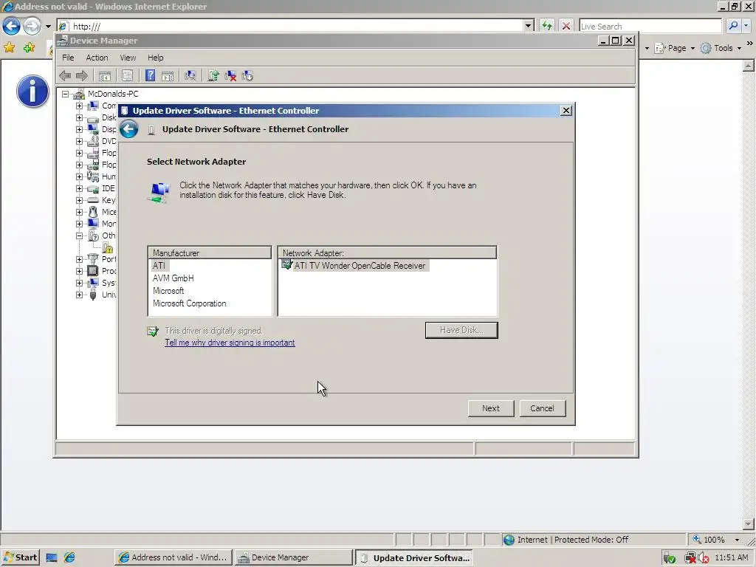Image resolution: width=756 pixels, height=567 pixels.
Task: Expand the Disk drives tree node
Action: (79, 117)
